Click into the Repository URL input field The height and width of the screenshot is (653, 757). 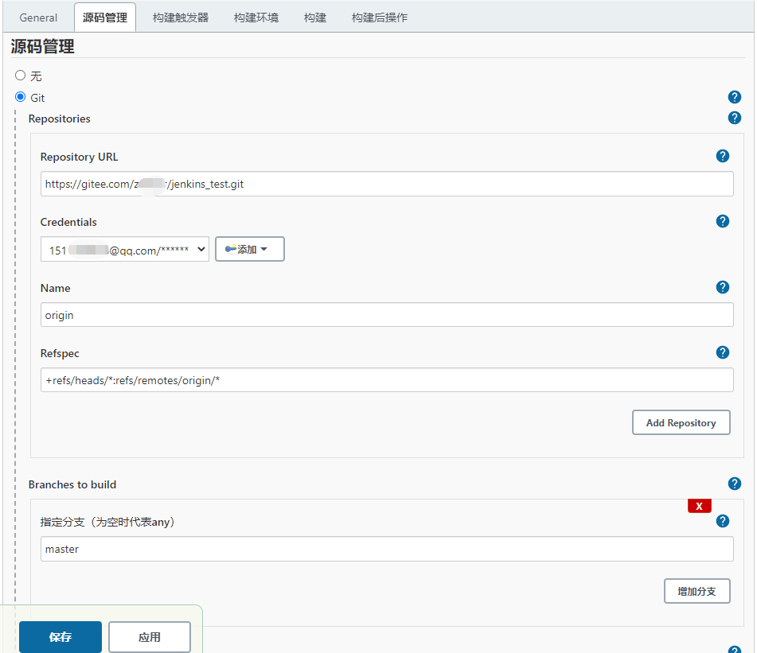(x=387, y=184)
